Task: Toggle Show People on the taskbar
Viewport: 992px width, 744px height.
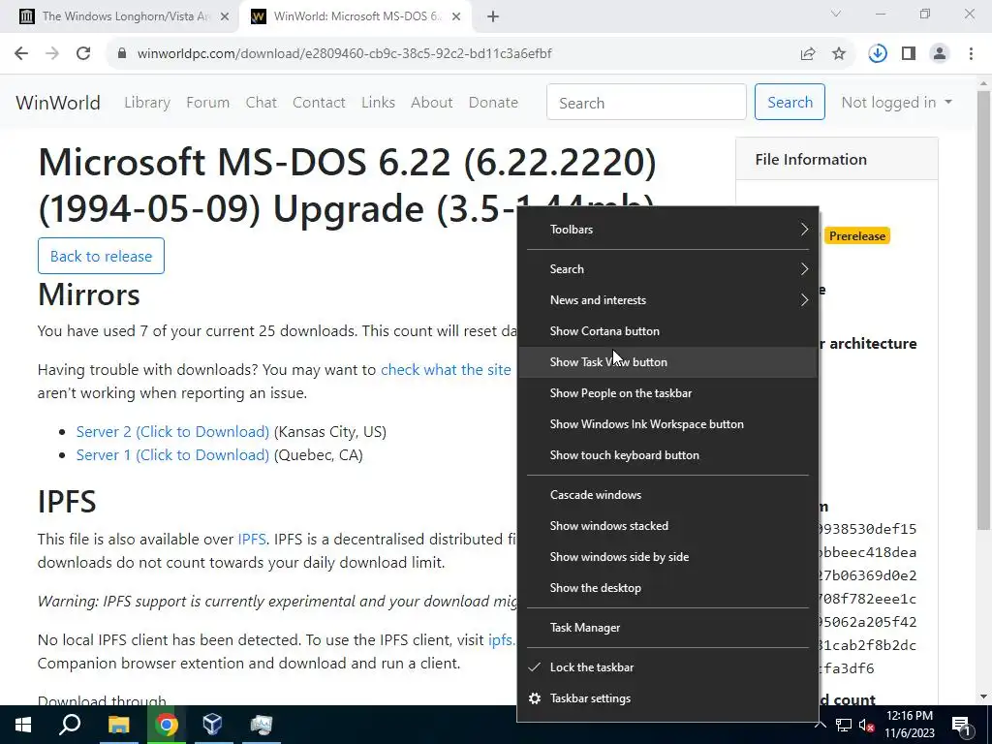Action: click(x=668, y=393)
